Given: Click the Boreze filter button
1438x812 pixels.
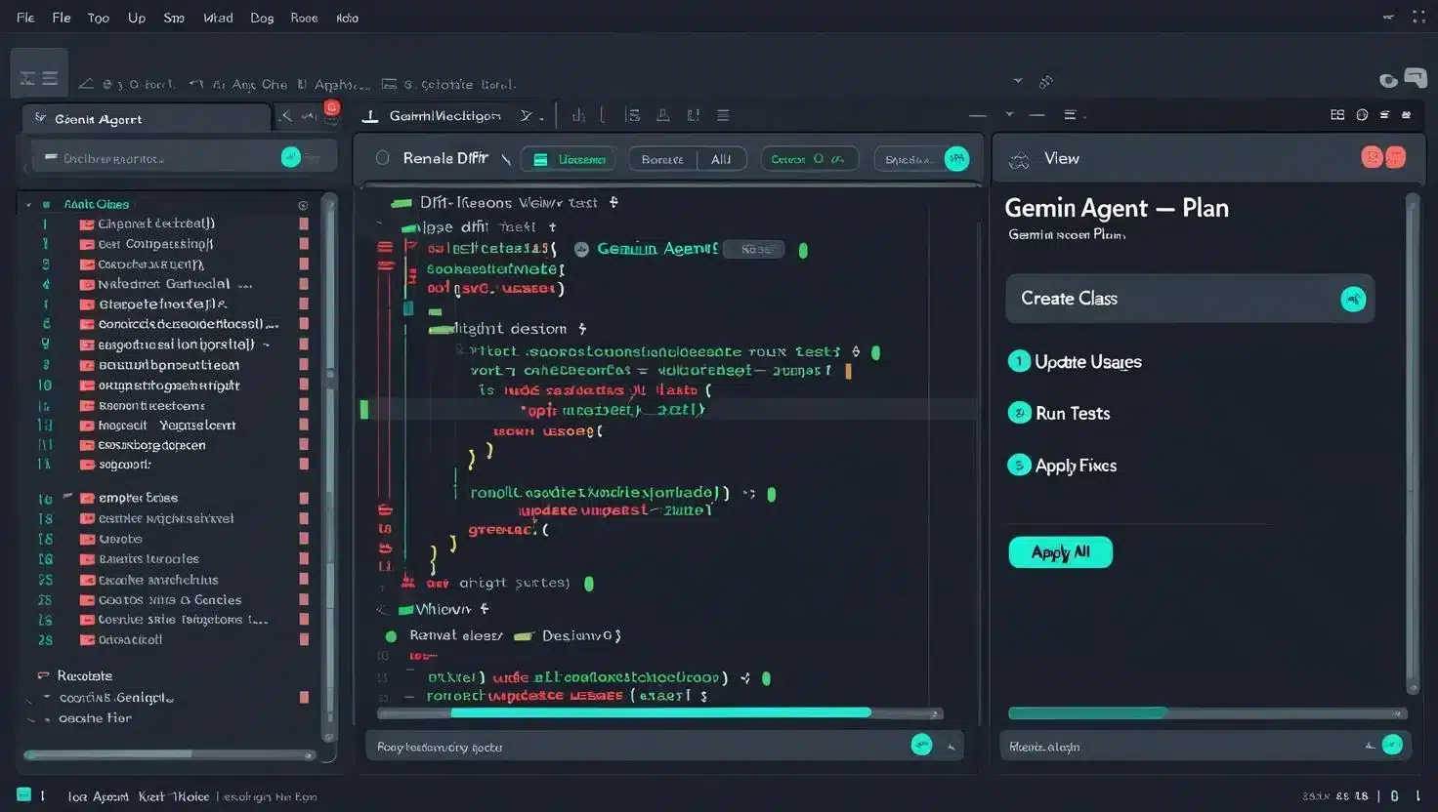Looking at the screenshot, I should [x=662, y=159].
